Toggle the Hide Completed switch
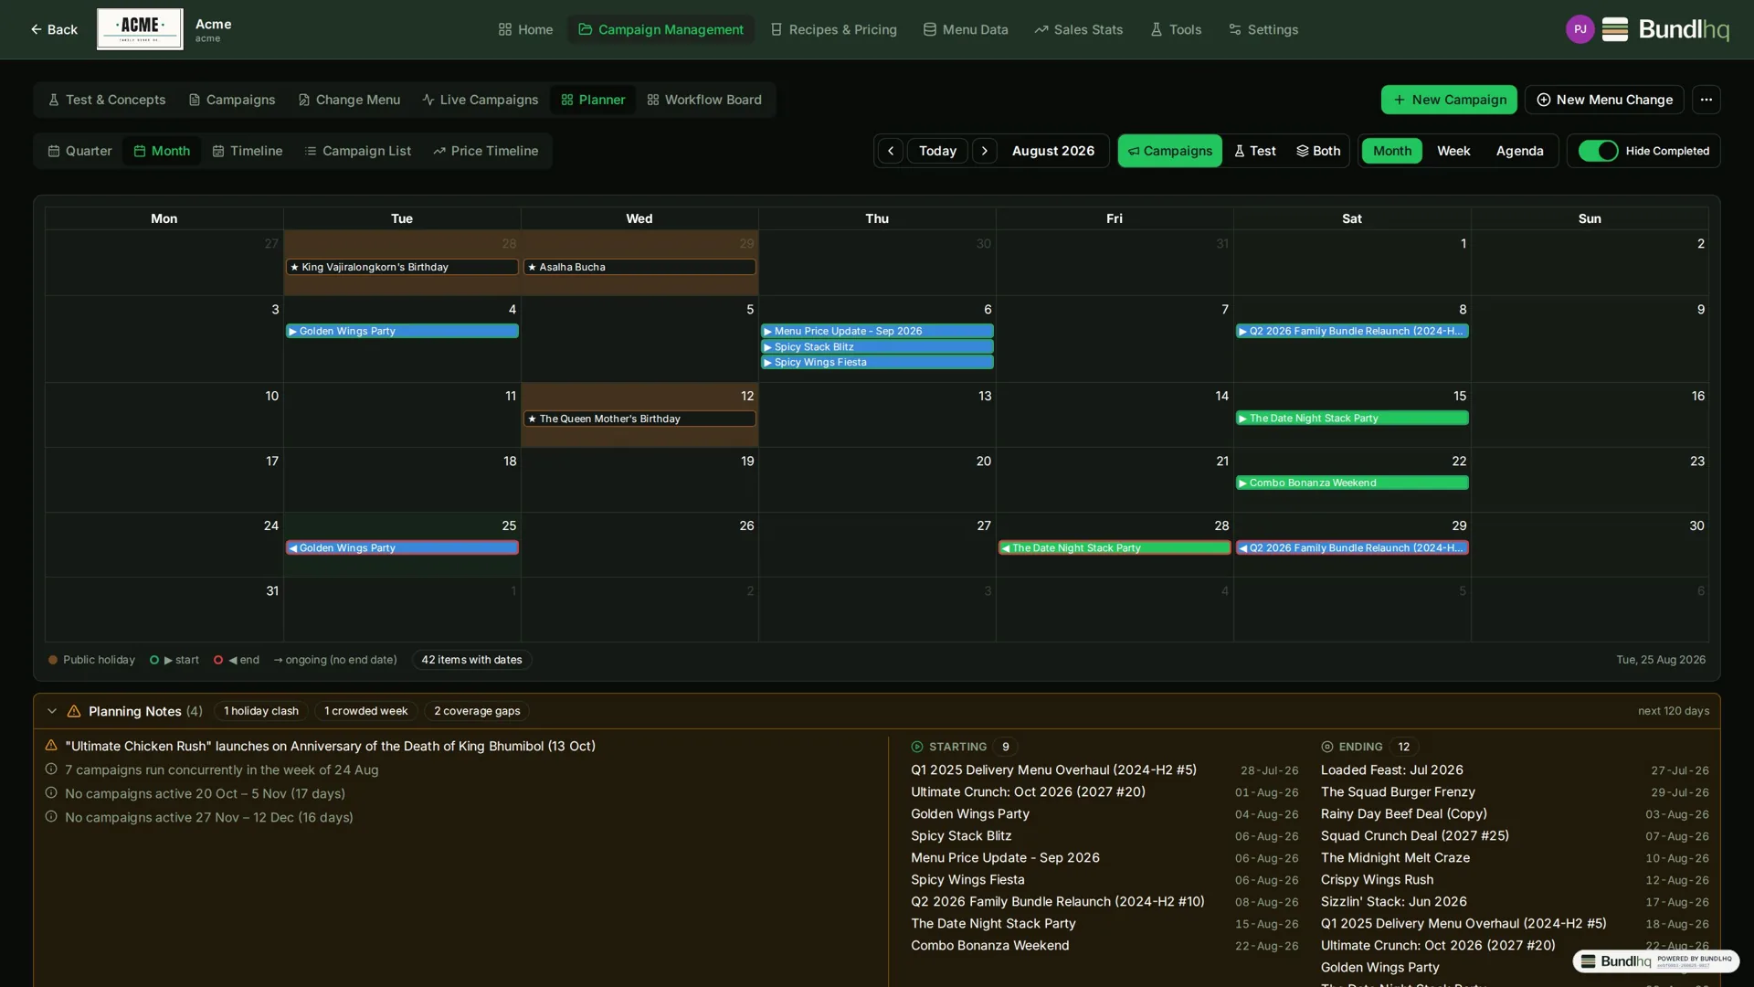The height and width of the screenshot is (987, 1754). 1598,151
